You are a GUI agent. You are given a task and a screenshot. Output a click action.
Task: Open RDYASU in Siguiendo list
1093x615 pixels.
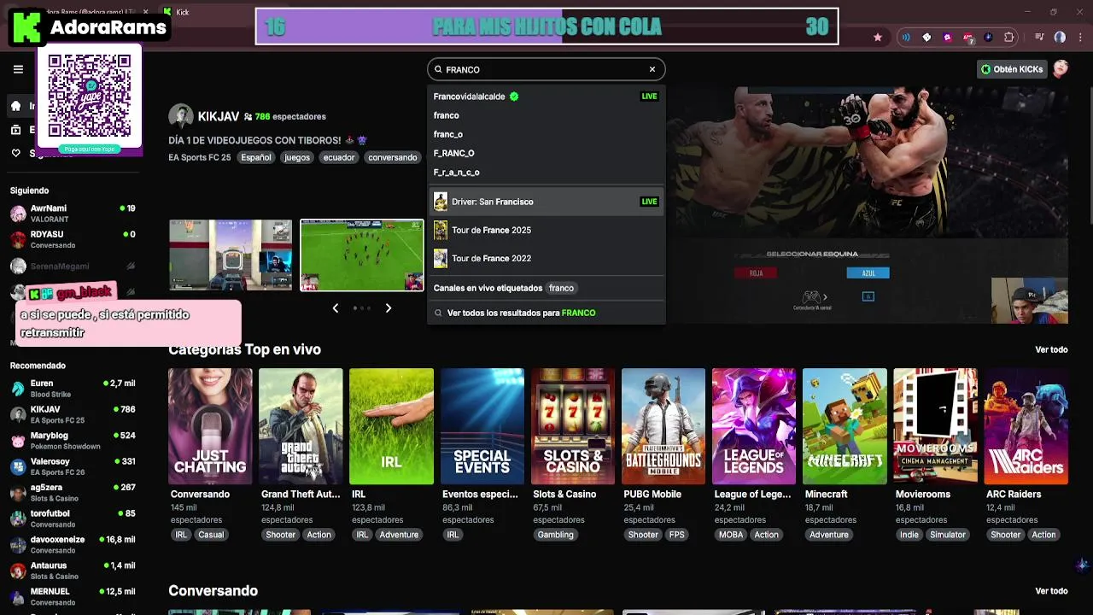72,239
